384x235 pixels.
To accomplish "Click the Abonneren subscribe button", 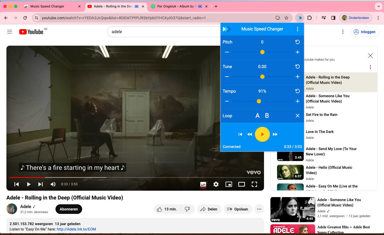I will tap(69, 209).
